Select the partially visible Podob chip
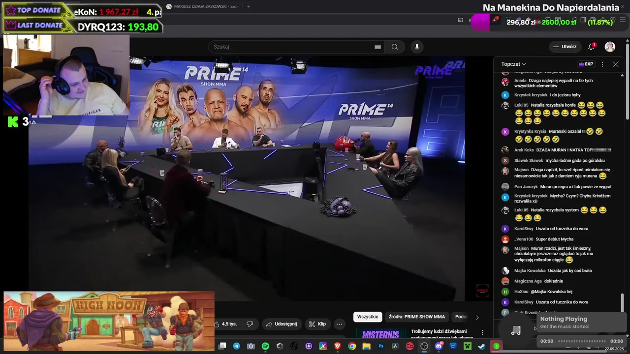 (x=461, y=317)
